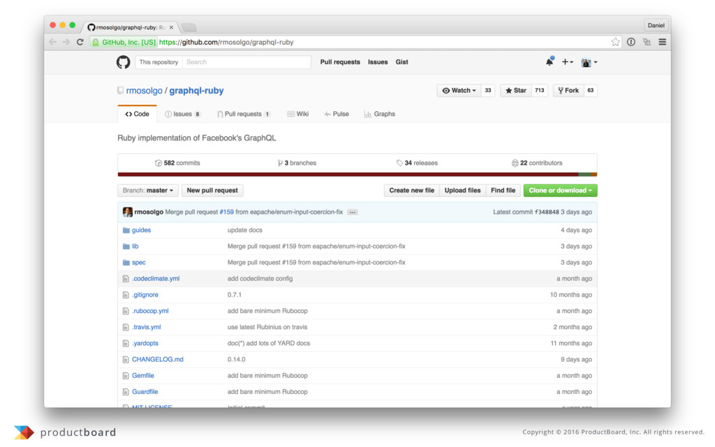Image resolution: width=715 pixels, height=447 pixels.
Task: Open the Watch dropdown
Action: pyautogui.click(x=459, y=90)
